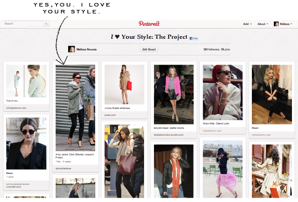Click the Melissa avatar in header

click(x=276, y=24)
